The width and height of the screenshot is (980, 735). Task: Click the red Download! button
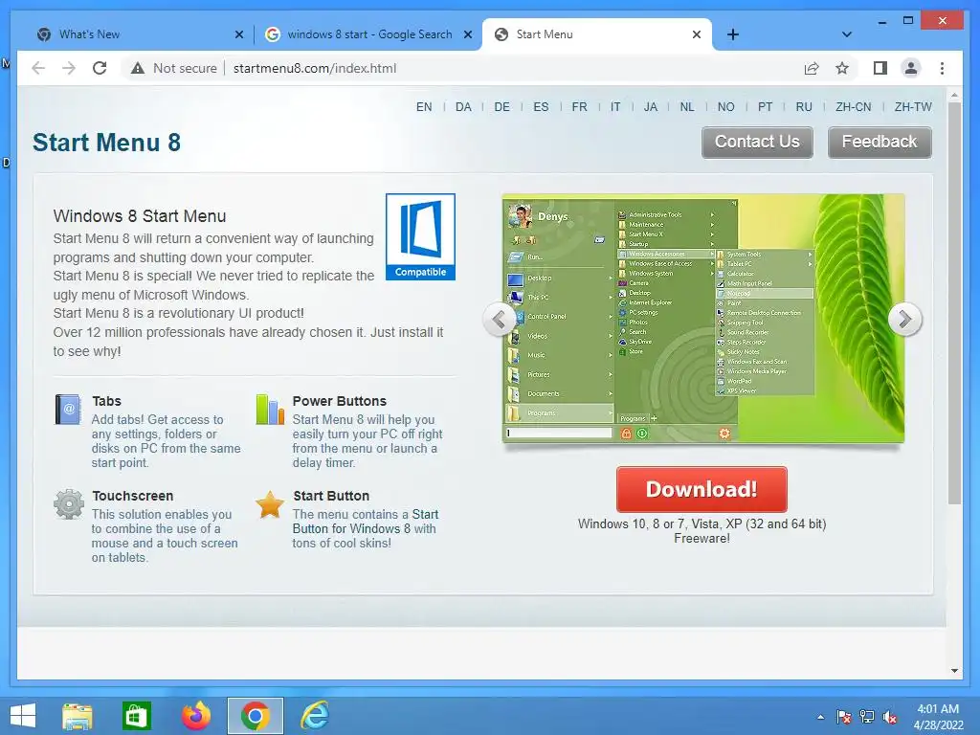coord(702,489)
